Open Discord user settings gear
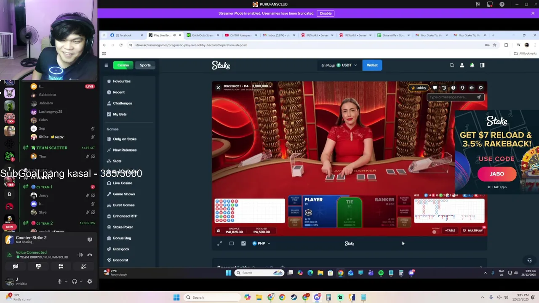The width and height of the screenshot is (539, 303). [90, 282]
